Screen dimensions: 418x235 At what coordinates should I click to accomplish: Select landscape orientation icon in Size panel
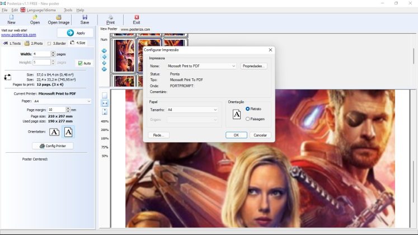(54, 132)
